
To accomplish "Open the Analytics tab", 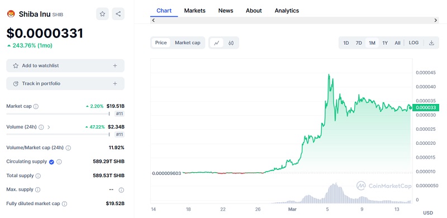I will (287, 11).
